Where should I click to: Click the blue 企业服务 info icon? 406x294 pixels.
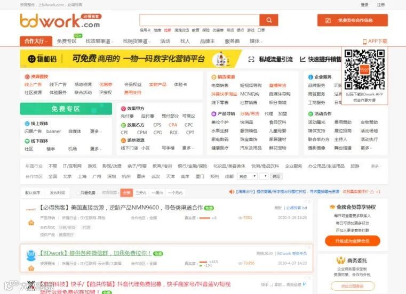311,77
